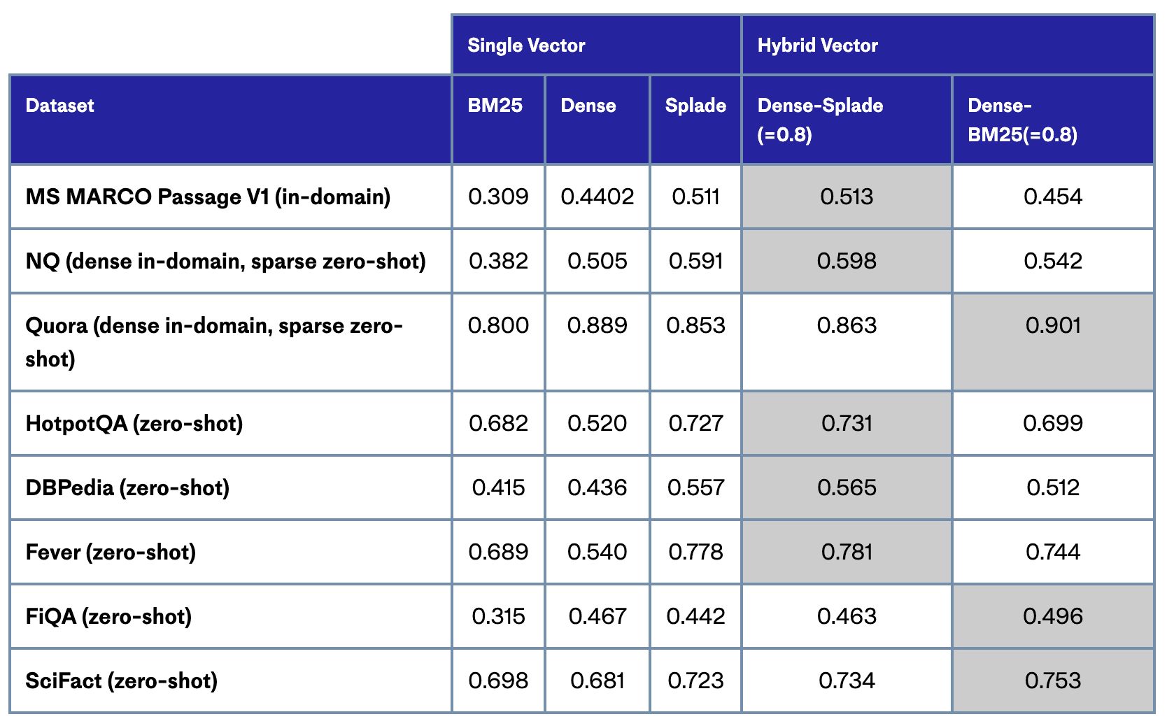Select the highlighted 0.753 SciFact cell

coord(1053,681)
